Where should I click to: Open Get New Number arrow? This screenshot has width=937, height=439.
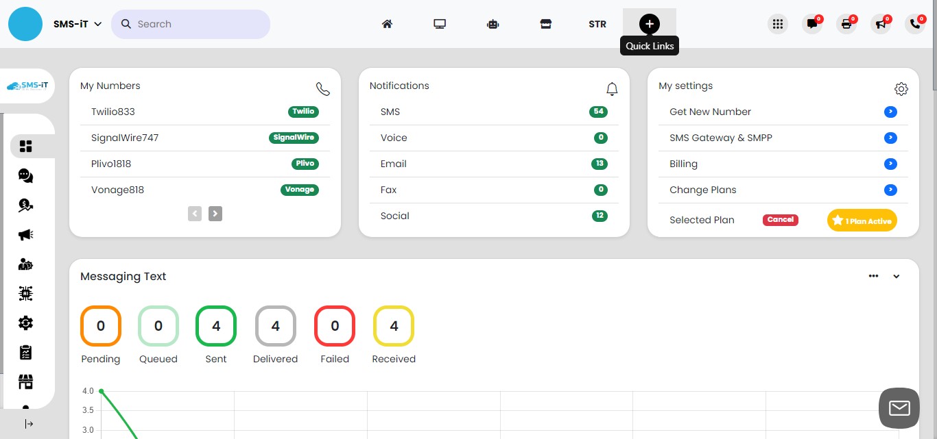pyautogui.click(x=890, y=112)
